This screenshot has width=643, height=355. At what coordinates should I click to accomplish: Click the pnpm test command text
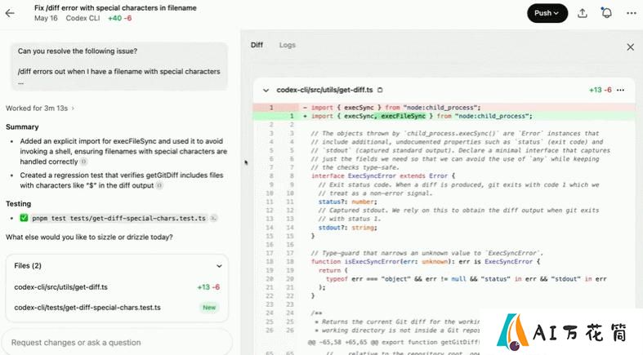coord(119,218)
